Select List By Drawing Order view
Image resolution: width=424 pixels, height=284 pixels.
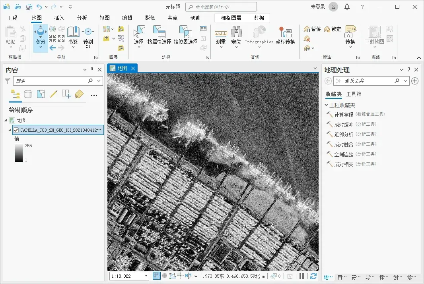click(15, 94)
